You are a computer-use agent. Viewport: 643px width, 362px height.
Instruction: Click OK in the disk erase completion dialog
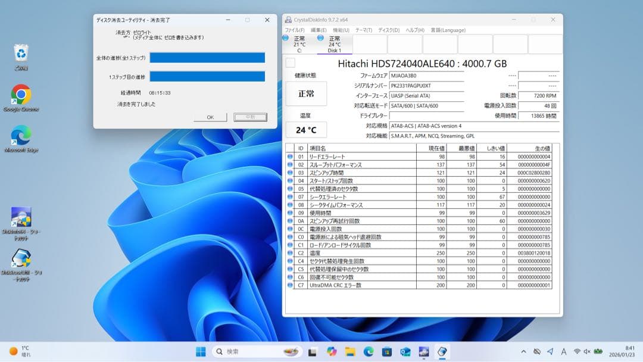[210, 117]
